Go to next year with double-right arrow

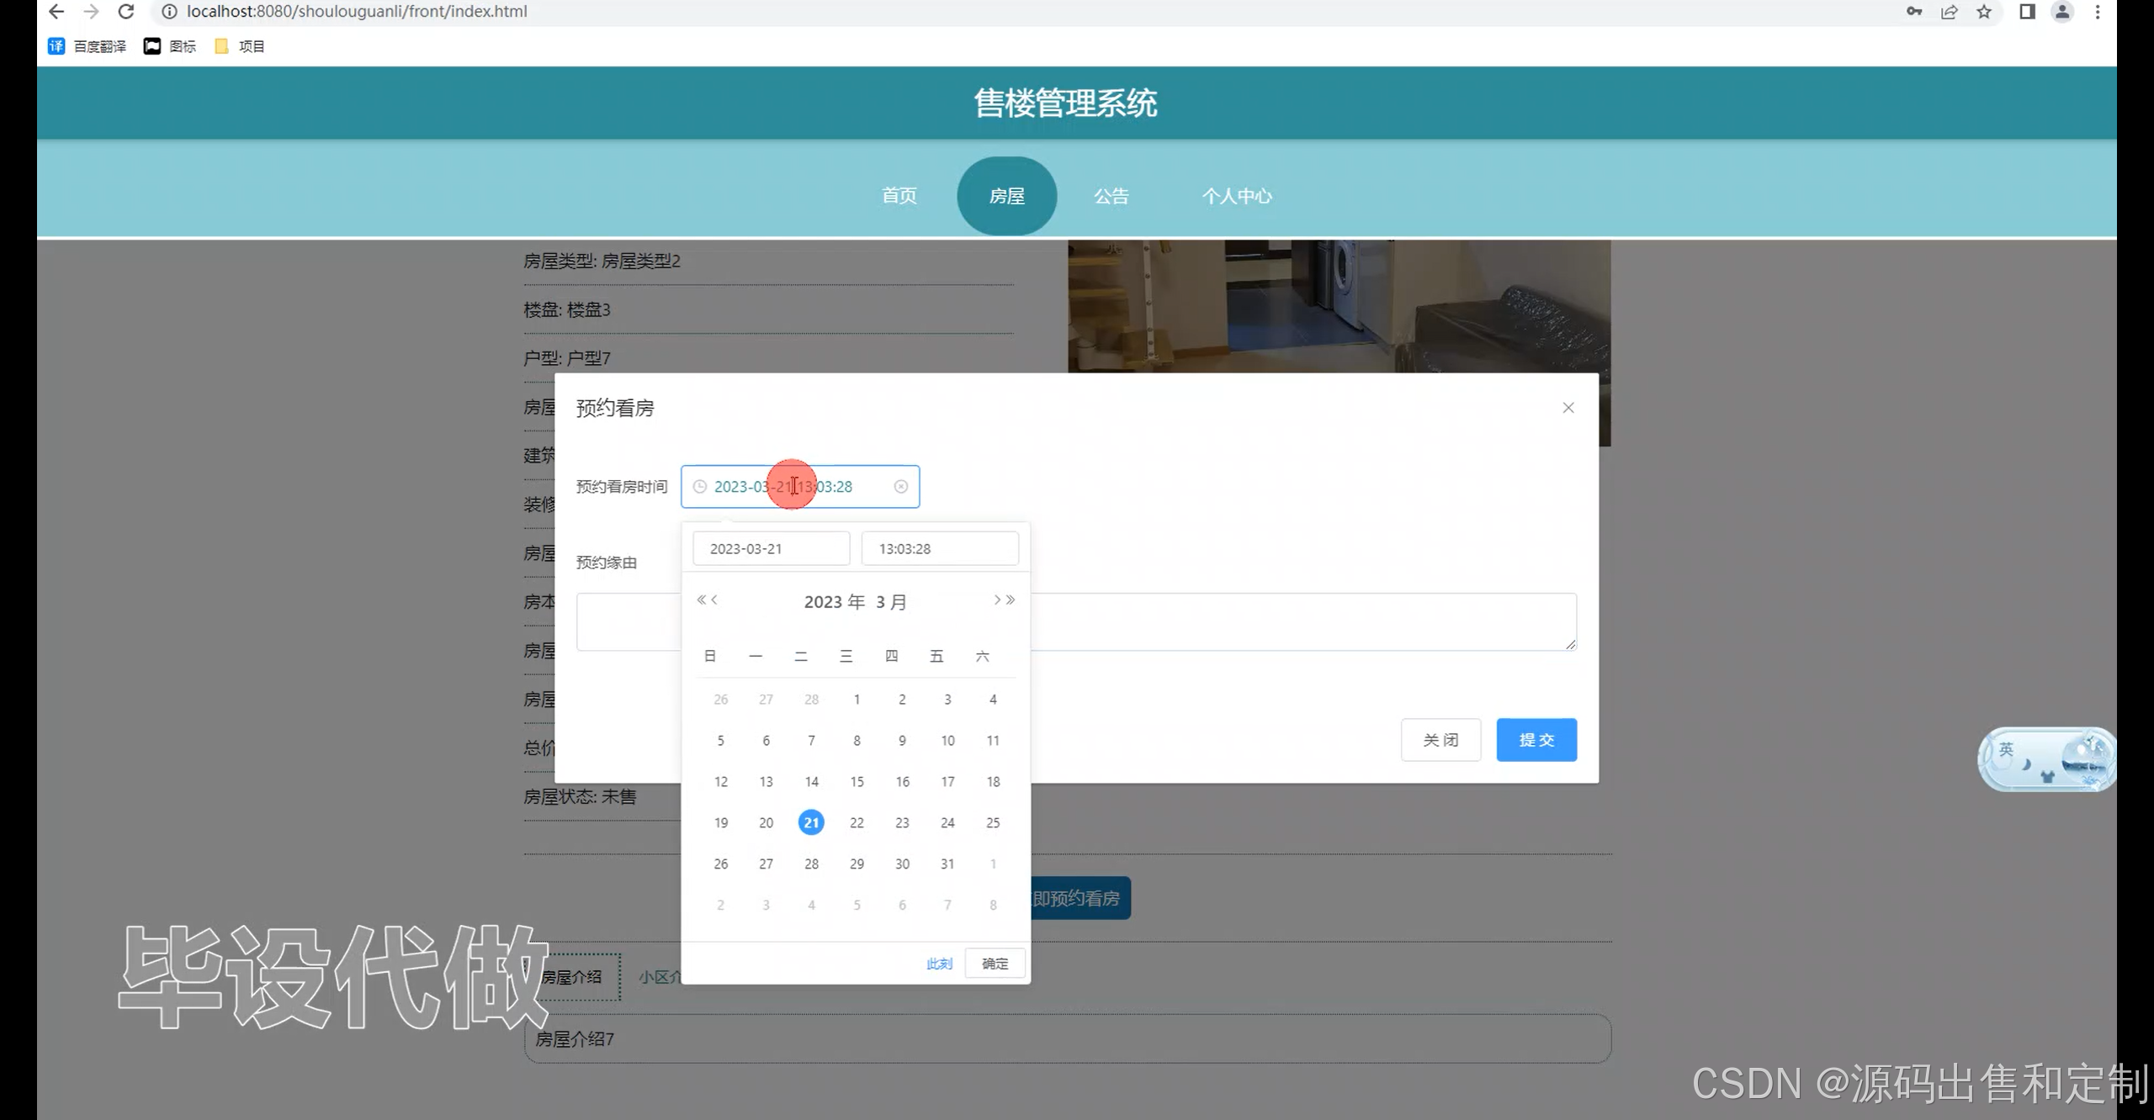pos(1011,600)
